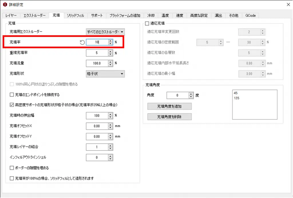
Task: Enable the 適応充填 checkbox
Action: tap(147, 23)
